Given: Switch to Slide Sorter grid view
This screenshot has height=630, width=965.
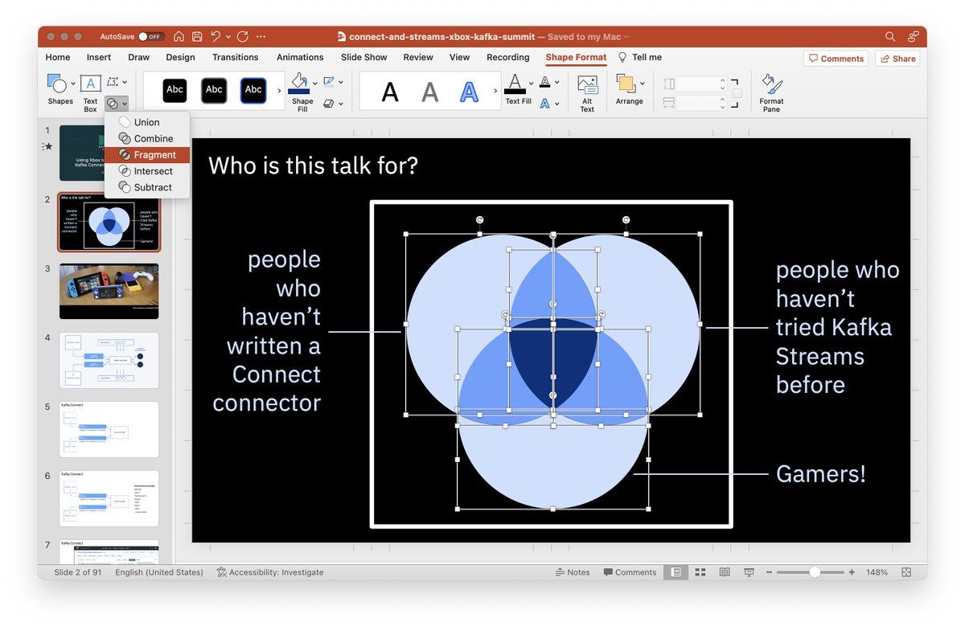Looking at the screenshot, I should point(700,572).
